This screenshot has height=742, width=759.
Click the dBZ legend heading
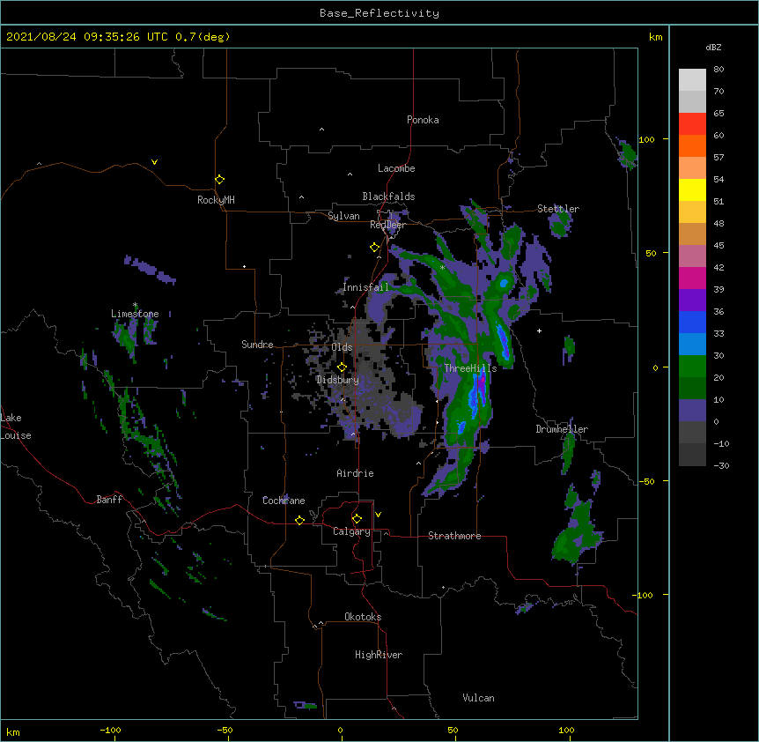[x=713, y=48]
